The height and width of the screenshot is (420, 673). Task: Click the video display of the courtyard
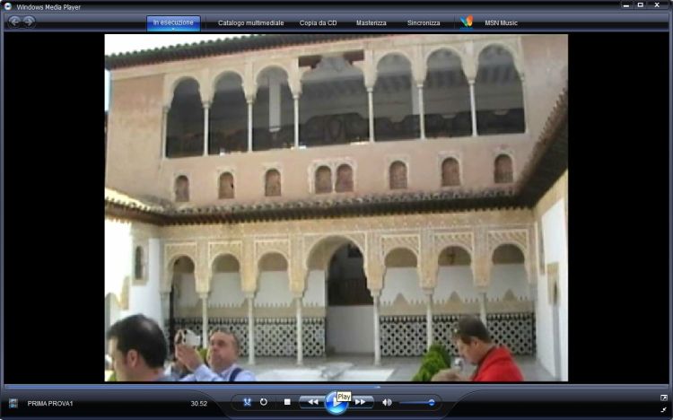pos(336,208)
